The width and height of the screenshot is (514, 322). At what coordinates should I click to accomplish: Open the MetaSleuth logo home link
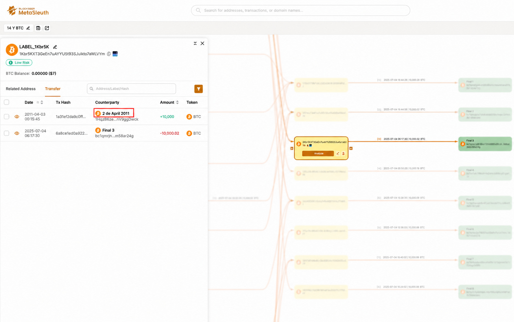28,11
